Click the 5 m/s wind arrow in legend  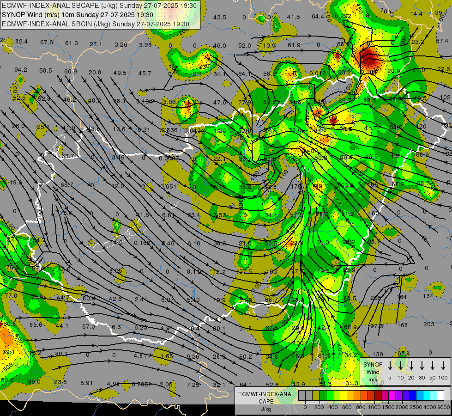[x=390, y=366]
